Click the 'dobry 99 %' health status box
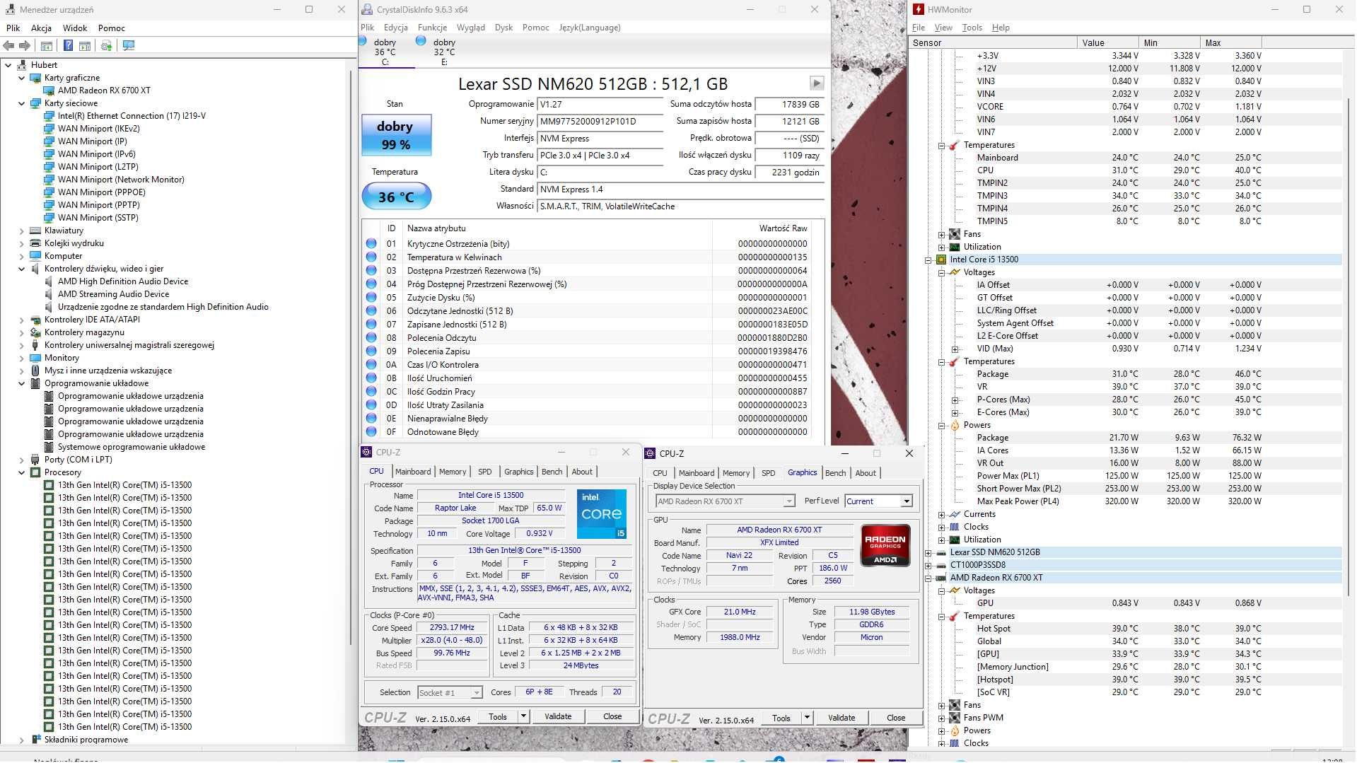1357x763 pixels. click(396, 135)
